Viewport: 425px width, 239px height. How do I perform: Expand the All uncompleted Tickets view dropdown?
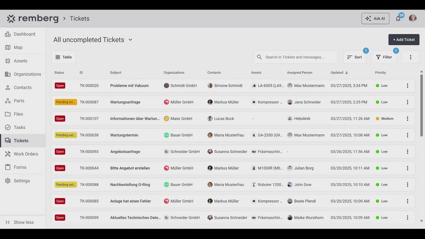pos(93,40)
